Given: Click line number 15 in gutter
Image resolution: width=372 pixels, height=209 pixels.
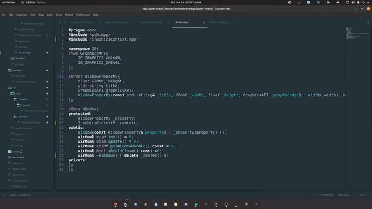Looking at the screenshot, I should point(61,95).
